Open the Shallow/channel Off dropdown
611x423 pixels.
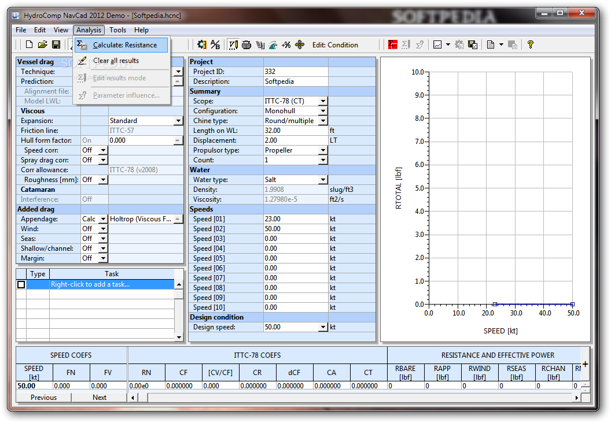103,248
